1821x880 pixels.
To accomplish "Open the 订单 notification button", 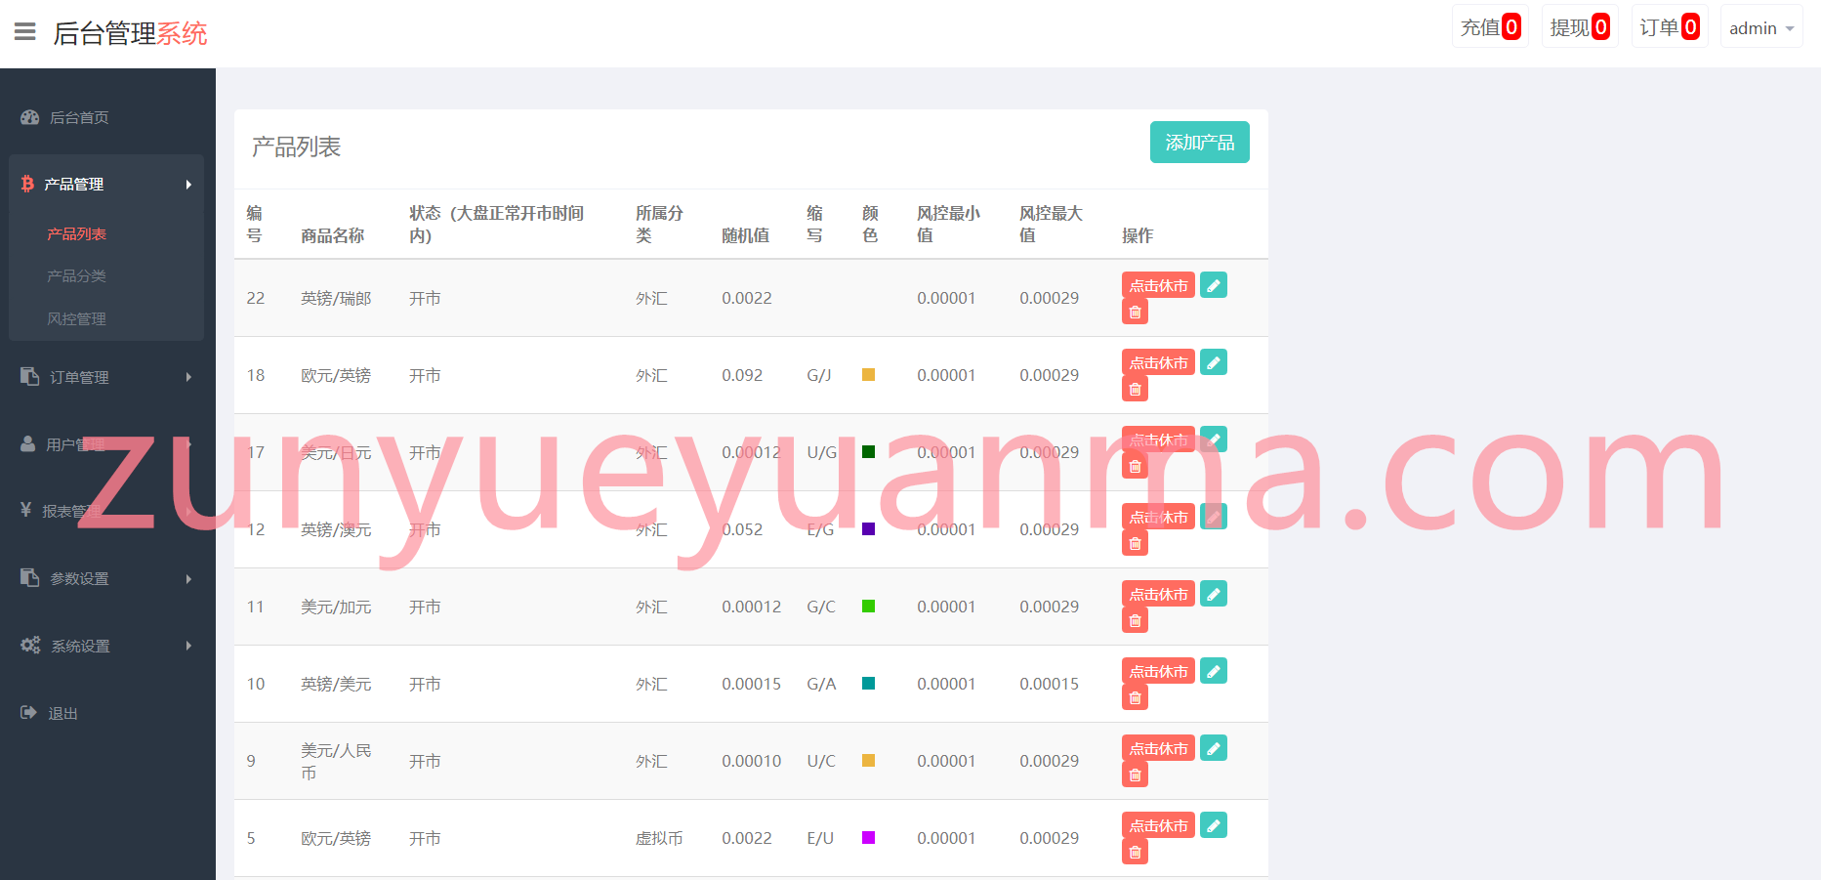I will click(1670, 26).
